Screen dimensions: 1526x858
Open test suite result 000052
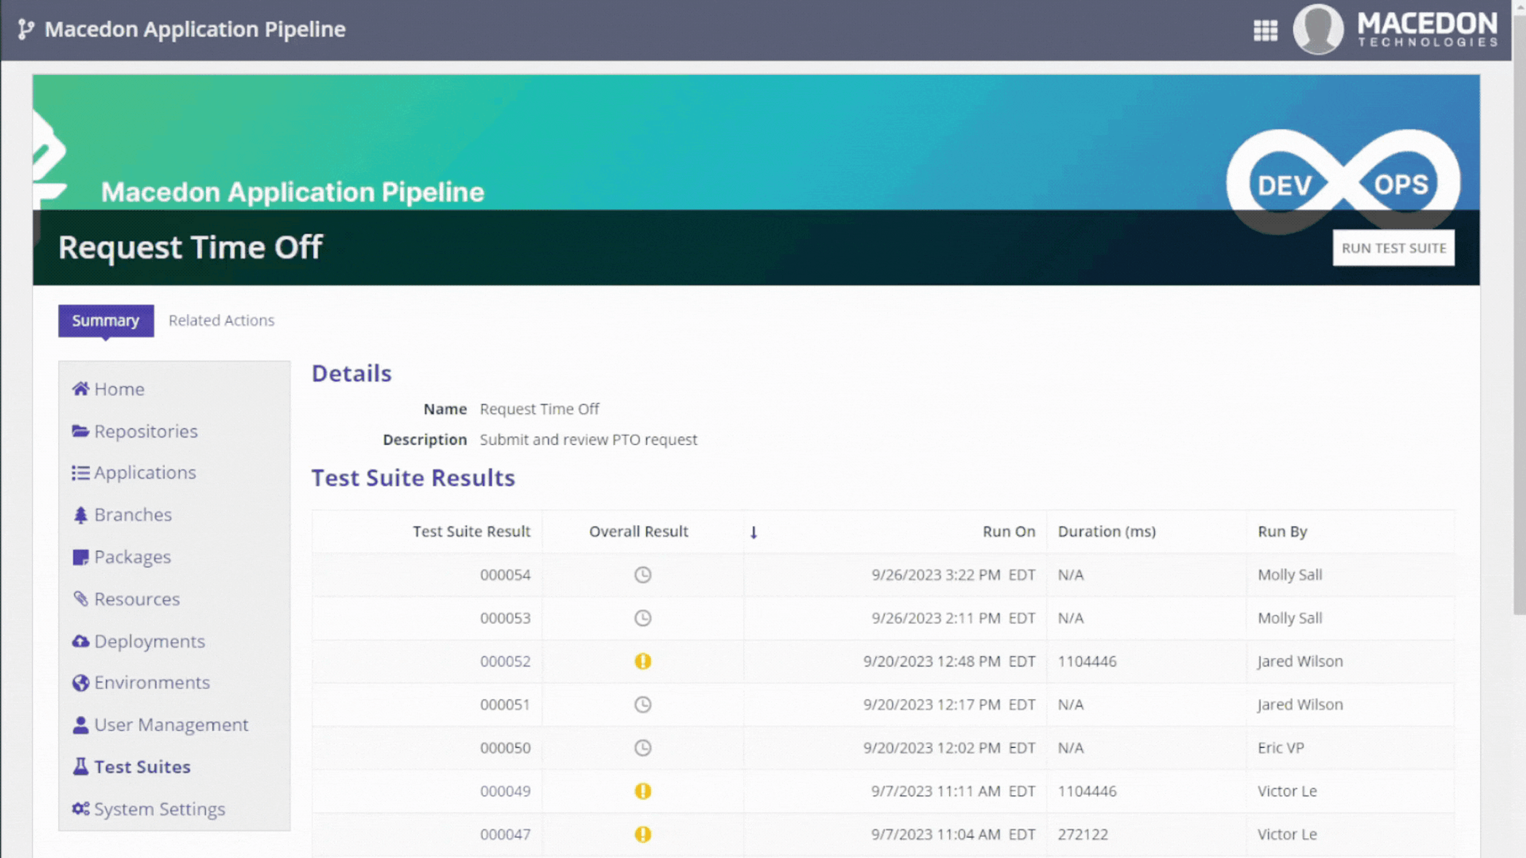click(505, 661)
